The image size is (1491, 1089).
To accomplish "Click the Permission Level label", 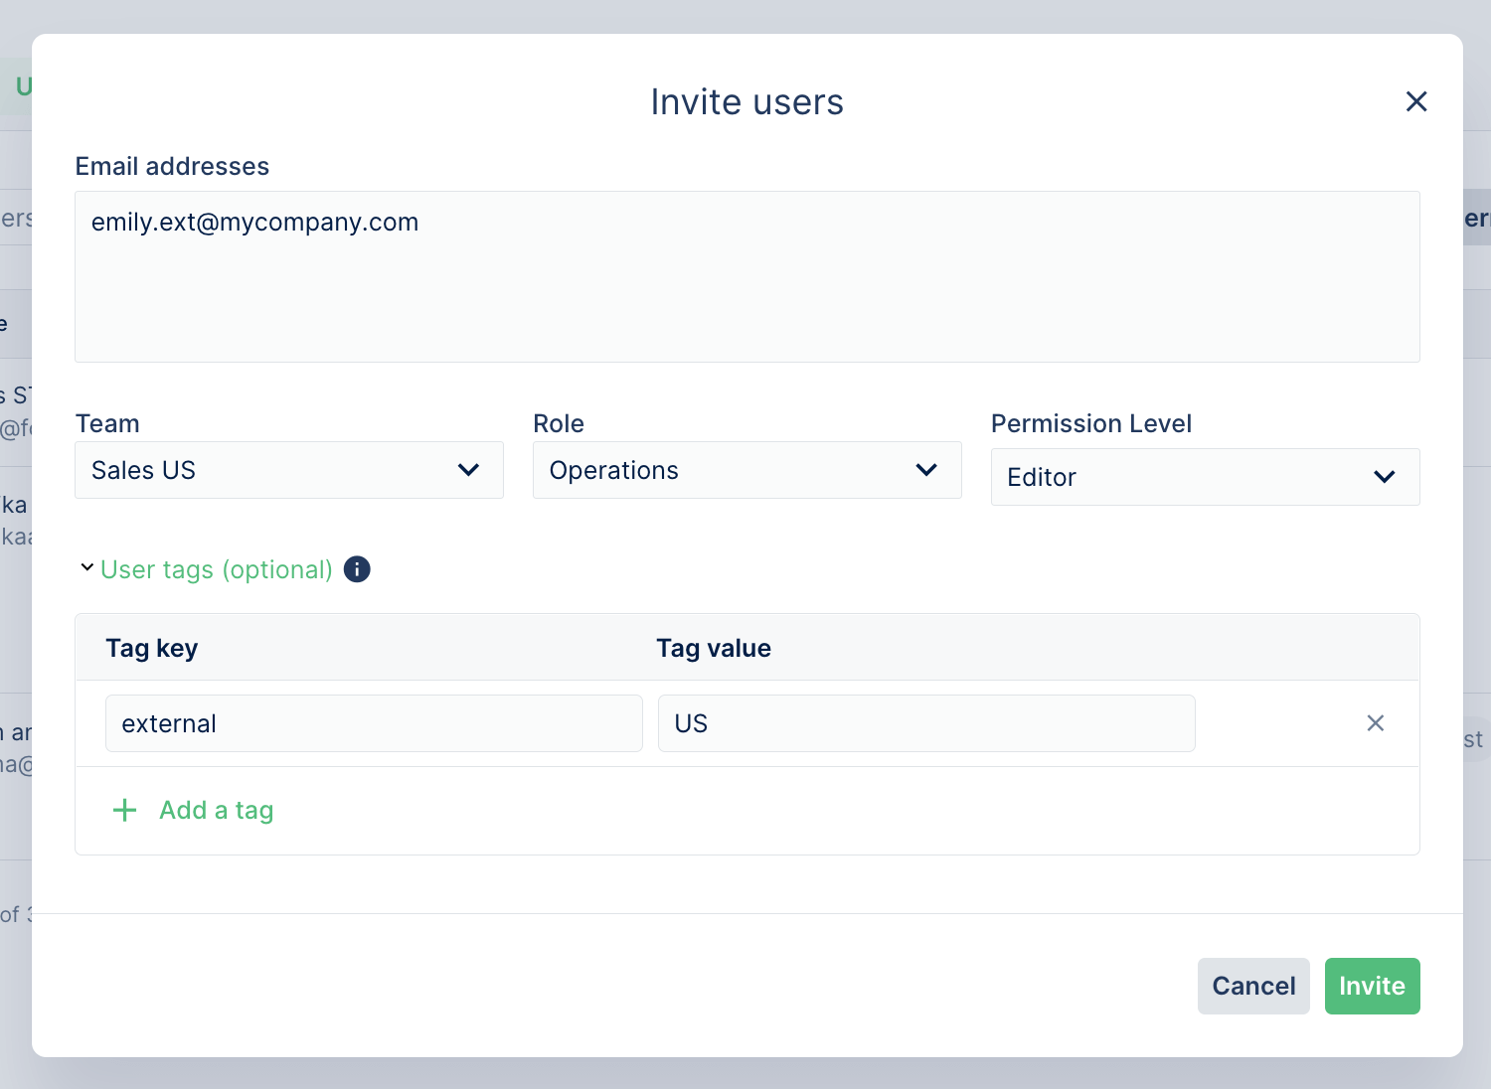I will coord(1091,423).
